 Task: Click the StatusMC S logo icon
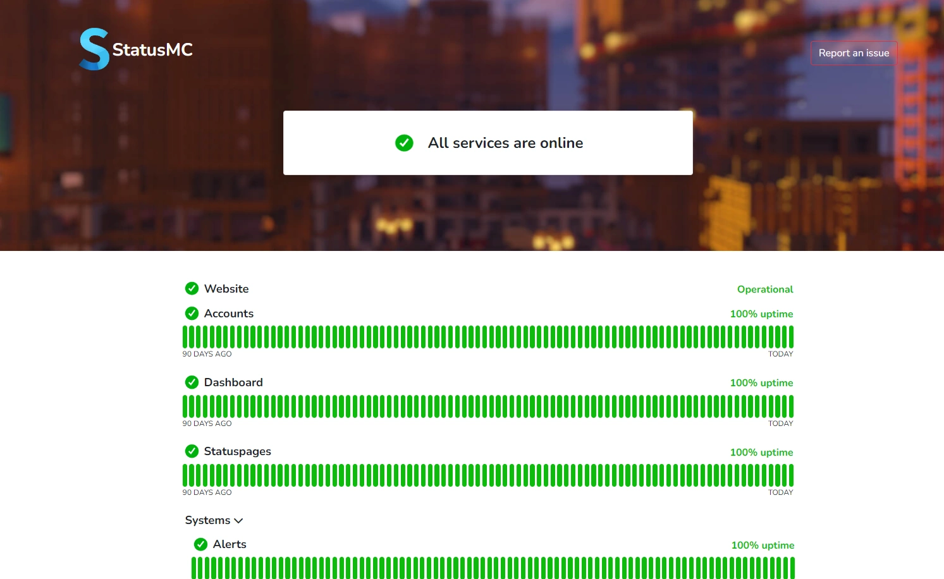[94, 49]
